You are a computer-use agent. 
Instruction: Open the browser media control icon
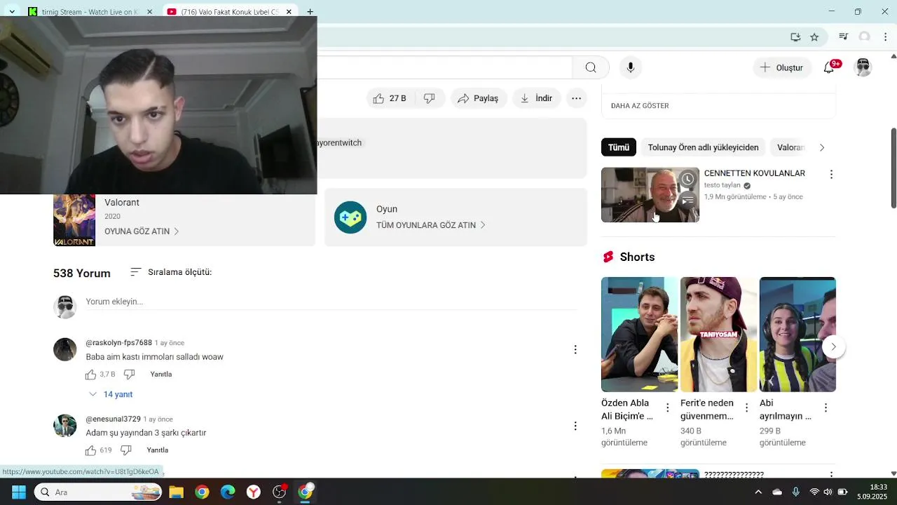click(x=844, y=37)
